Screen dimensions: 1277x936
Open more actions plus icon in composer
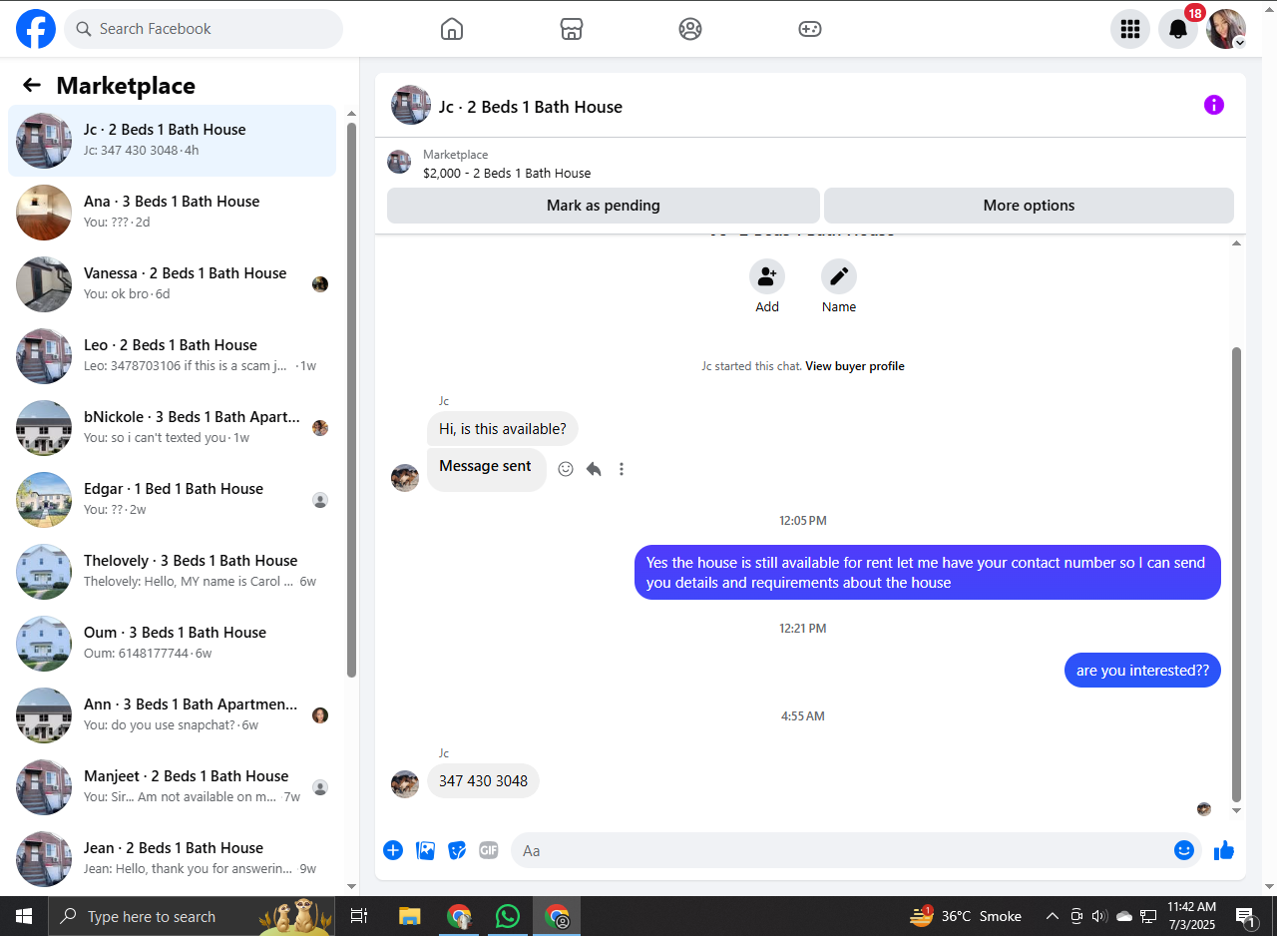(393, 850)
